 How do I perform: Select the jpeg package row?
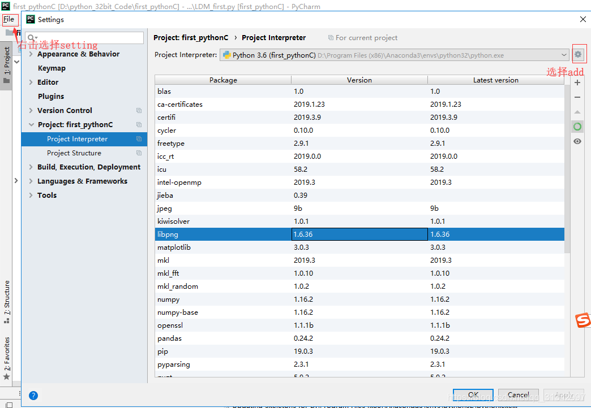coord(359,208)
